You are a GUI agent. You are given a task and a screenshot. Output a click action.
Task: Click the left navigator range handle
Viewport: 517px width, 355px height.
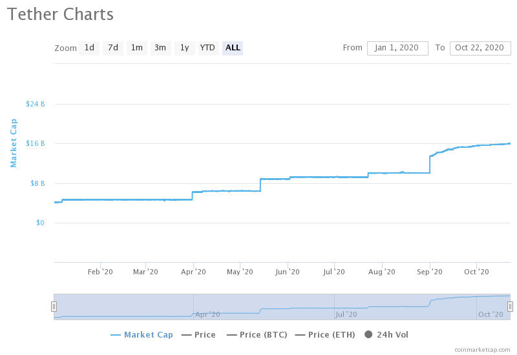coord(54,307)
